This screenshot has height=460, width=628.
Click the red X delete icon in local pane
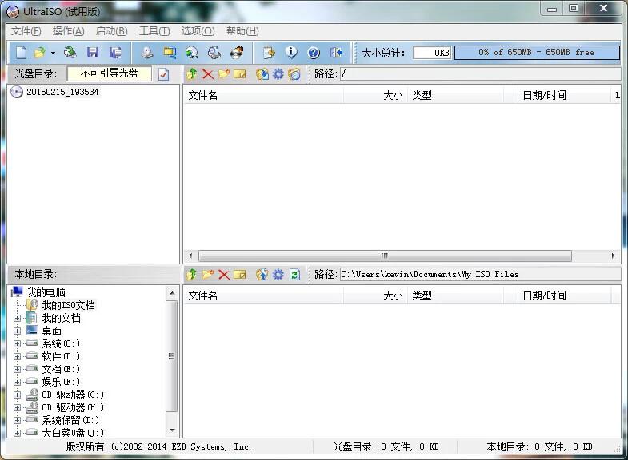click(x=224, y=275)
